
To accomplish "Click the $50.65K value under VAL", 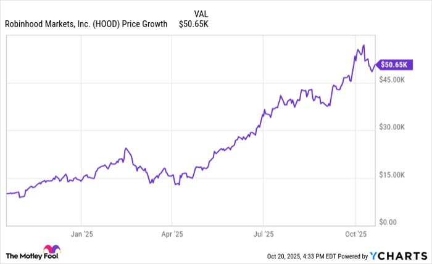I will [x=193, y=25].
